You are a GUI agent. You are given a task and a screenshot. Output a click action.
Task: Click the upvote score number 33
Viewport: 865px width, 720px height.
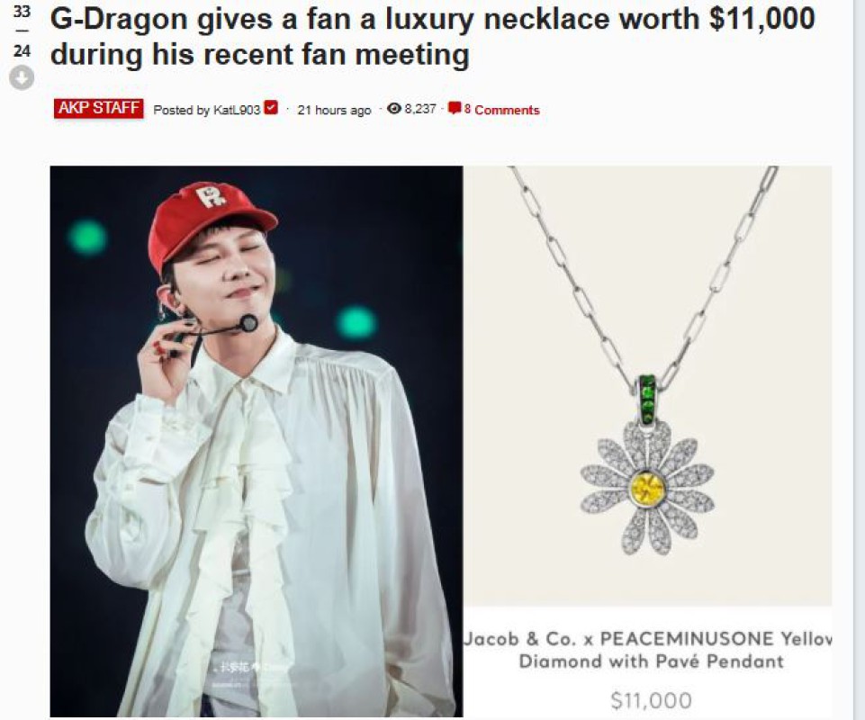click(22, 11)
